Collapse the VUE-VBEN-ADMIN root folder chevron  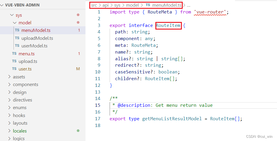pos(2,5)
